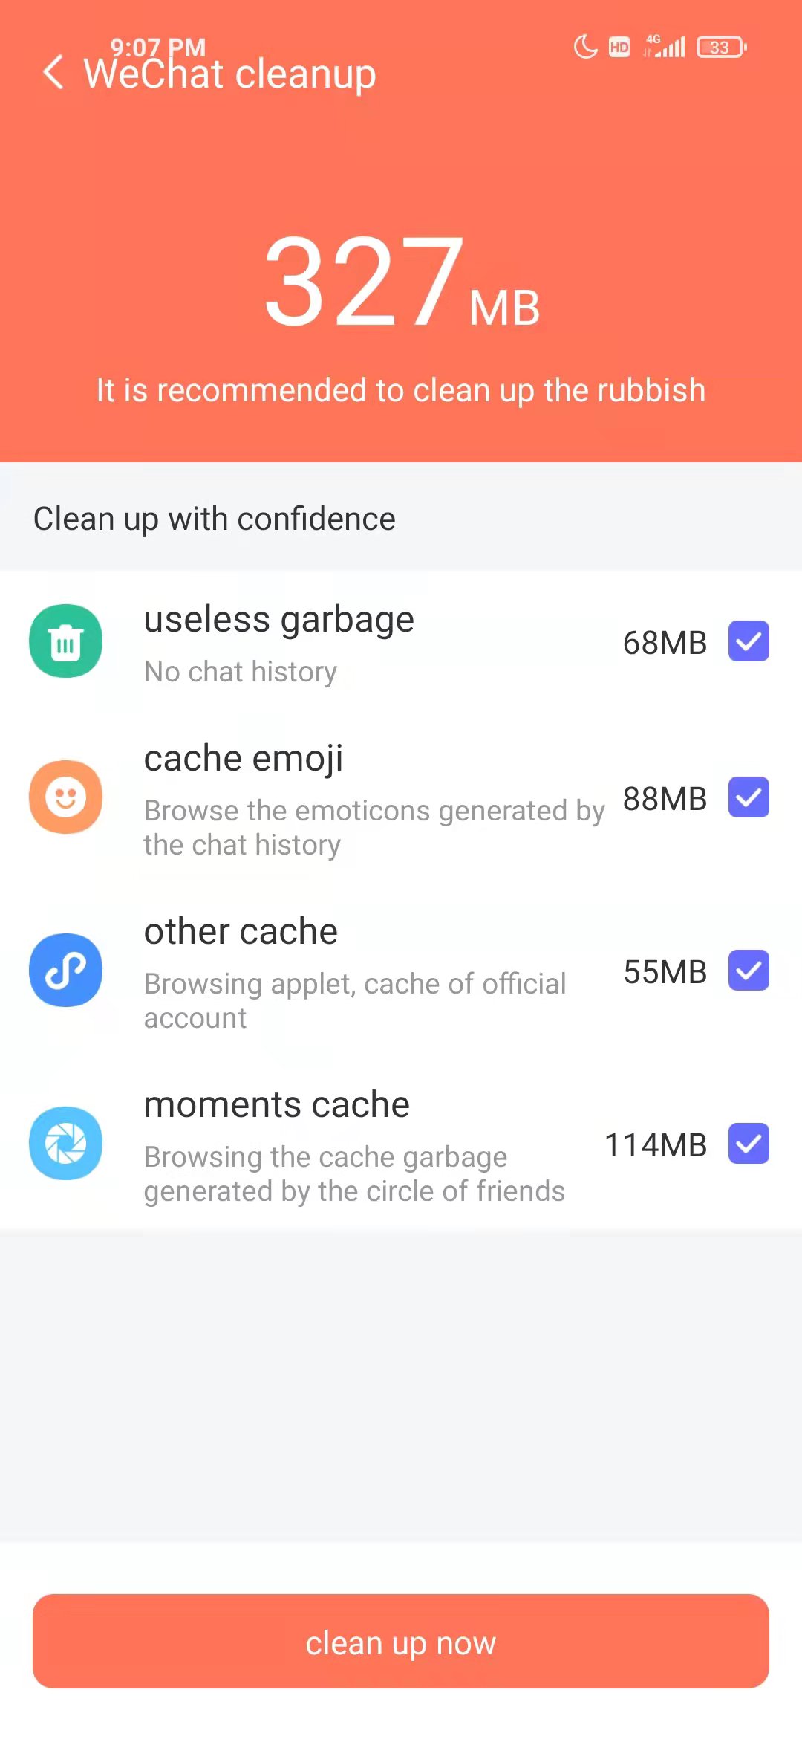Tap the 4G signal strength icon
This screenshot has height=1739, width=802.
[x=665, y=47]
